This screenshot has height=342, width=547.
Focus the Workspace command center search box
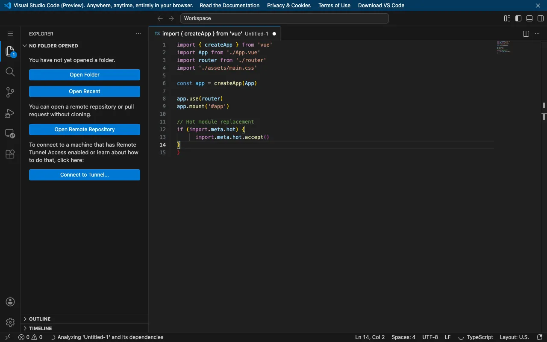285,18
